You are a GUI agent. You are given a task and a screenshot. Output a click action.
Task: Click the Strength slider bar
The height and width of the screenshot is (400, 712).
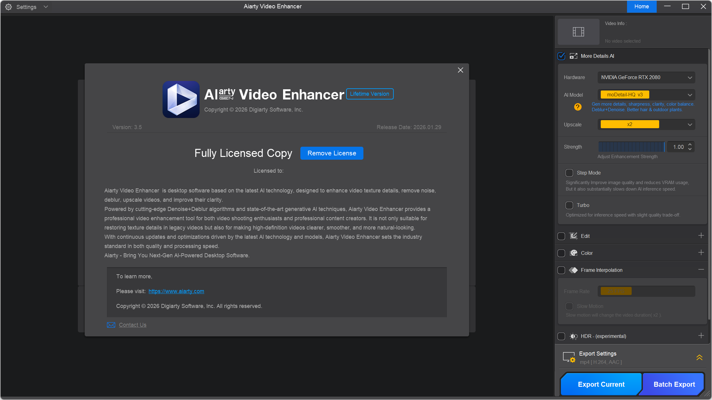pyautogui.click(x=631, y=147)
